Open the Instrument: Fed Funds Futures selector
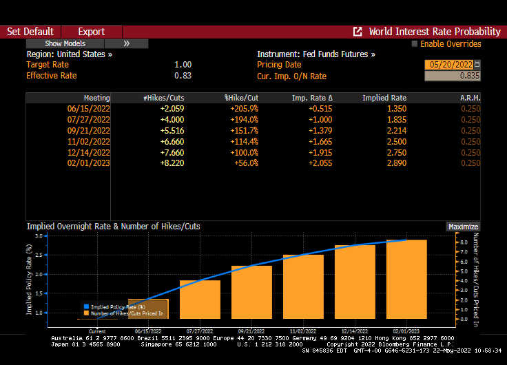Screen dimensions: 507x365 pos(316,54)
